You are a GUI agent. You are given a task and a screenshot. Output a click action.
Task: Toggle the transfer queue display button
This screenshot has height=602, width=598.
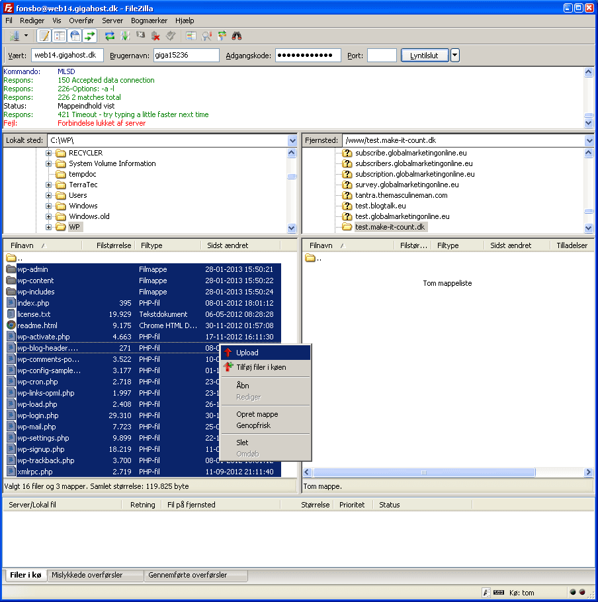coord(90,36)
